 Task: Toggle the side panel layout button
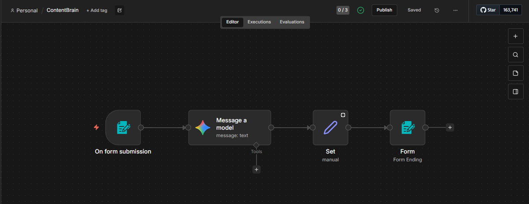[x=515, y=91]
